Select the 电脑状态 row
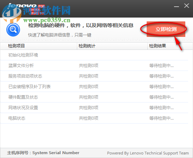 tap(94, 118)
